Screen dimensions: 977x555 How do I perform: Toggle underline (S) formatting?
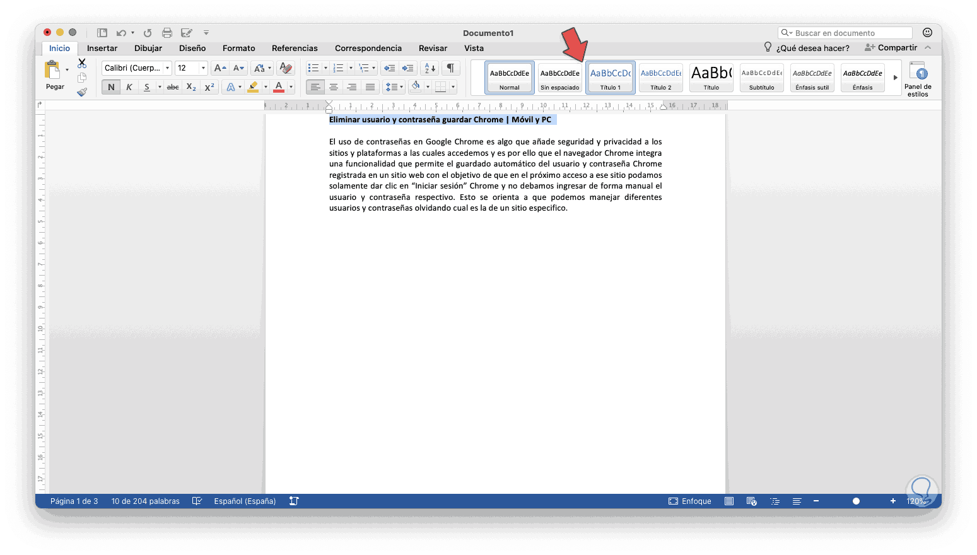[x=147, y=87]
